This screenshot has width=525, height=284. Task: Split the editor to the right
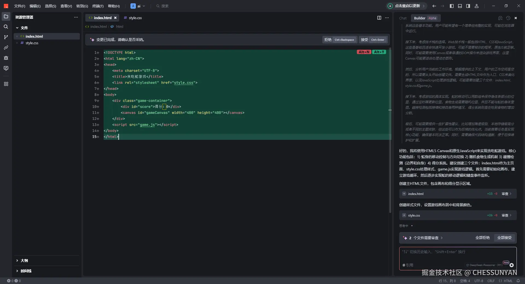(x=379, y=18)
